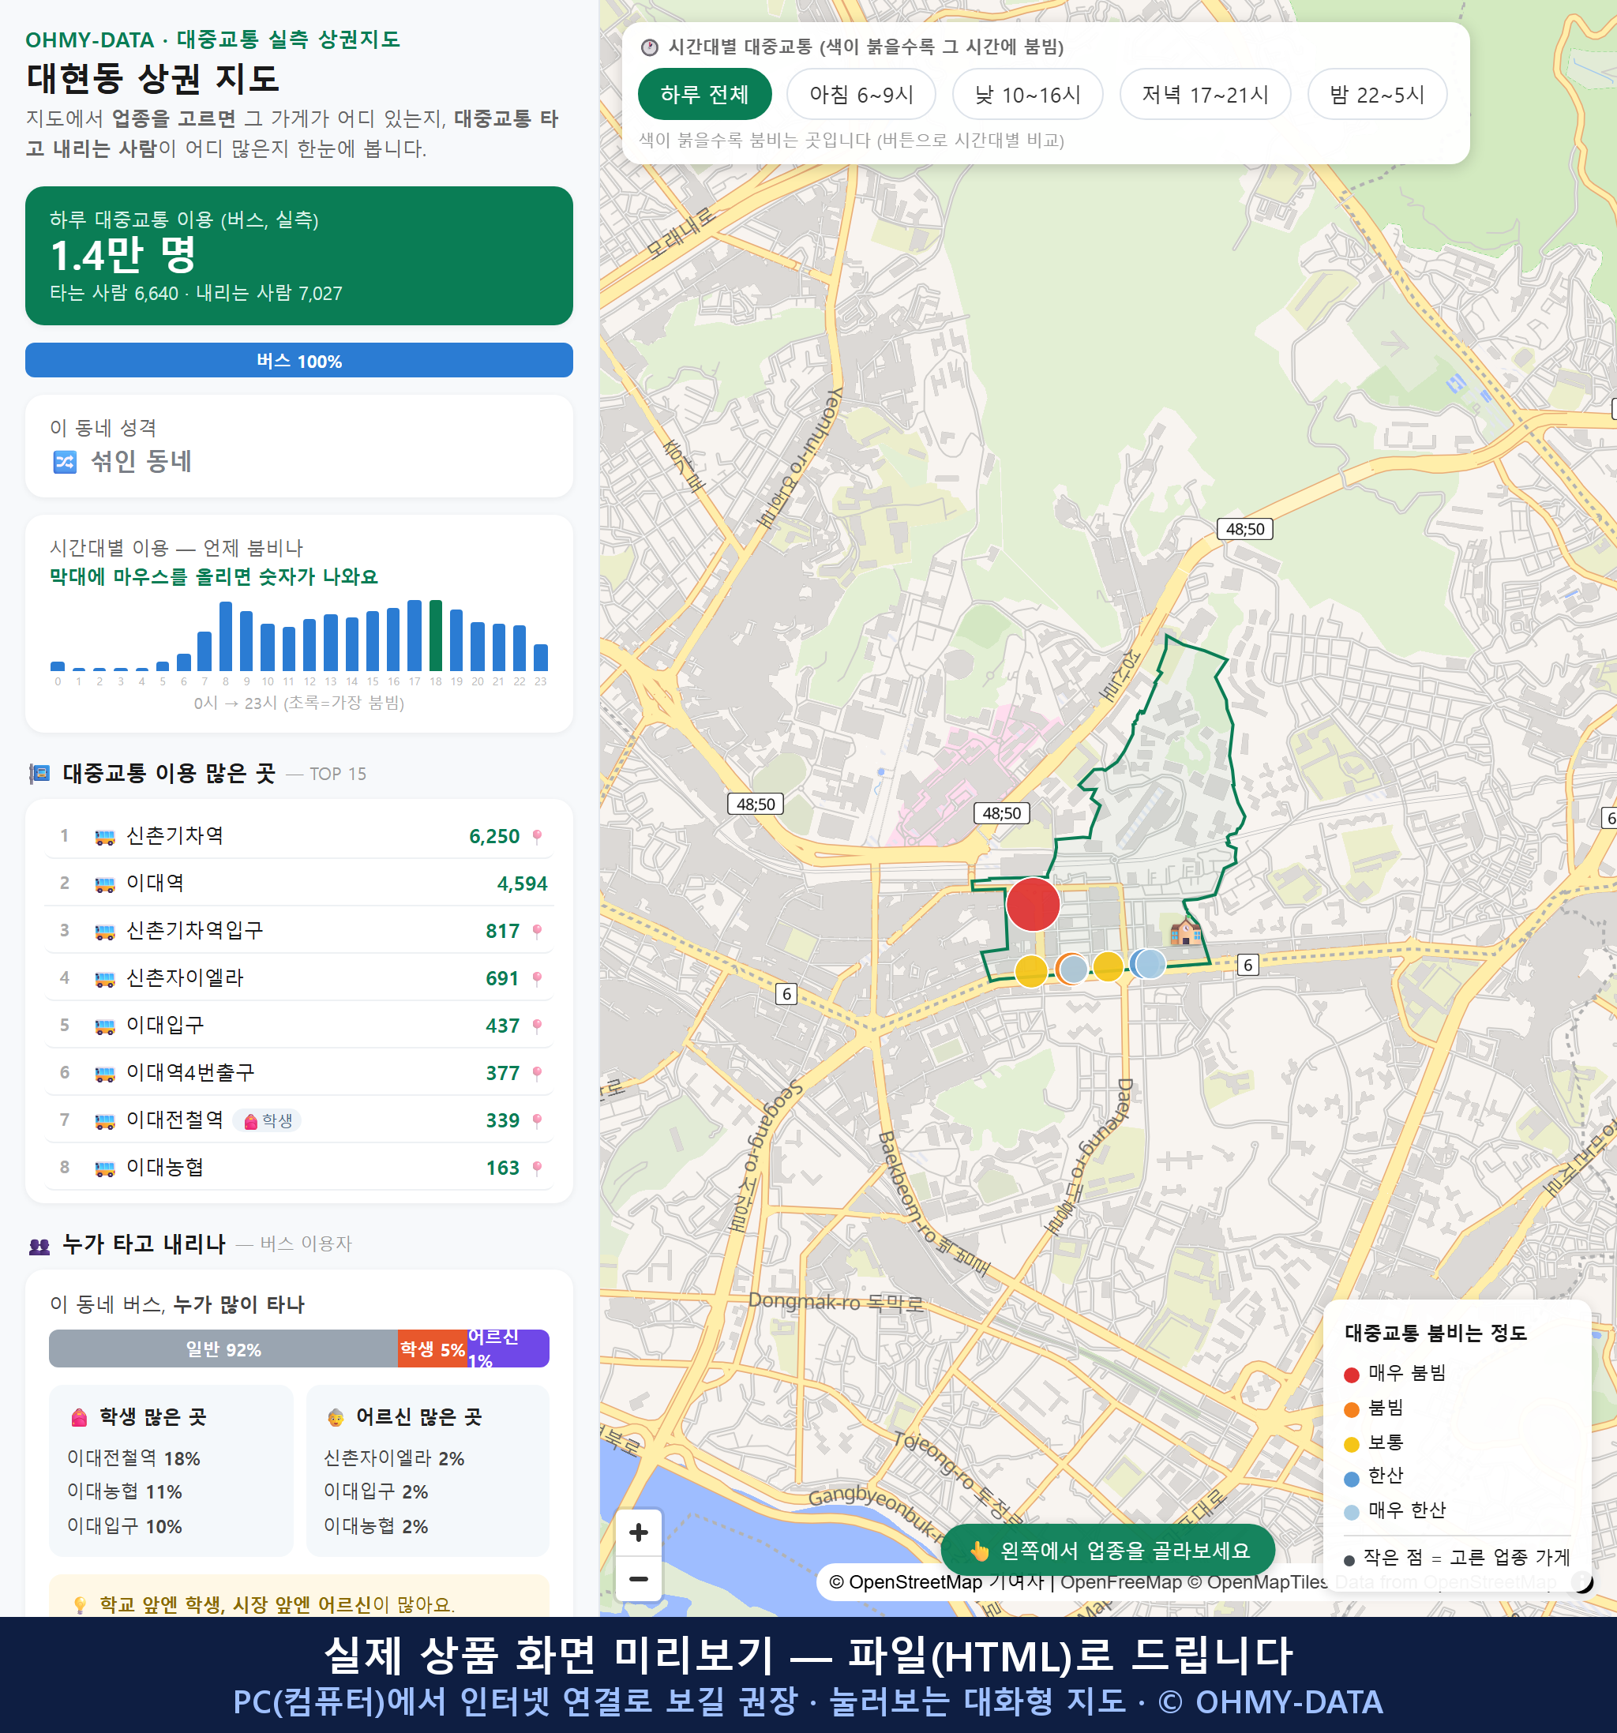Click the bus icon in 신촌자이엘라 row
The width and height of the screenshot is (1617, 1733).
pos(104,979)
